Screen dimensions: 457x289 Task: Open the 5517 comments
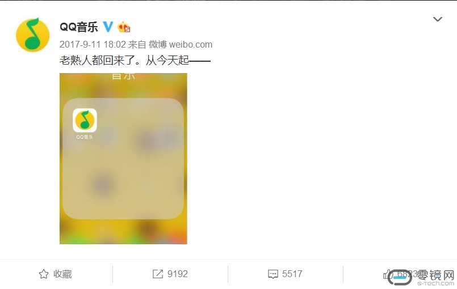(292, 274)
